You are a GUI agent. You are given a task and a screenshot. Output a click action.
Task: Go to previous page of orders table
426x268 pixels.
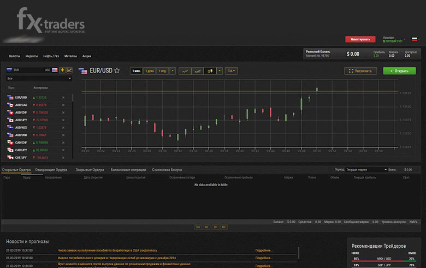206,227
